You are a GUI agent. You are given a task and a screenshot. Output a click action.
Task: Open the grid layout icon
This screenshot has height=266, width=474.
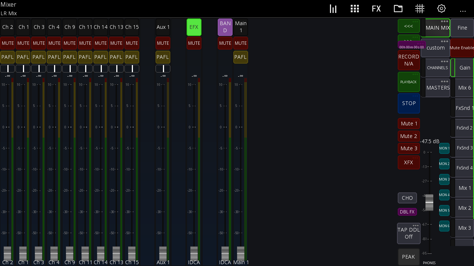point(355,9)
